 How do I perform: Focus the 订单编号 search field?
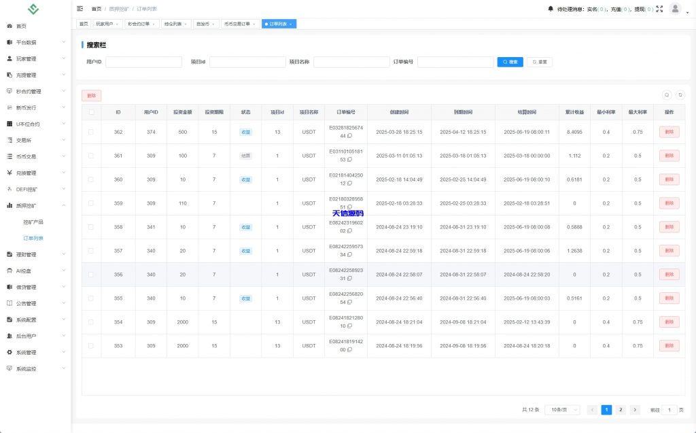(455, 62)
